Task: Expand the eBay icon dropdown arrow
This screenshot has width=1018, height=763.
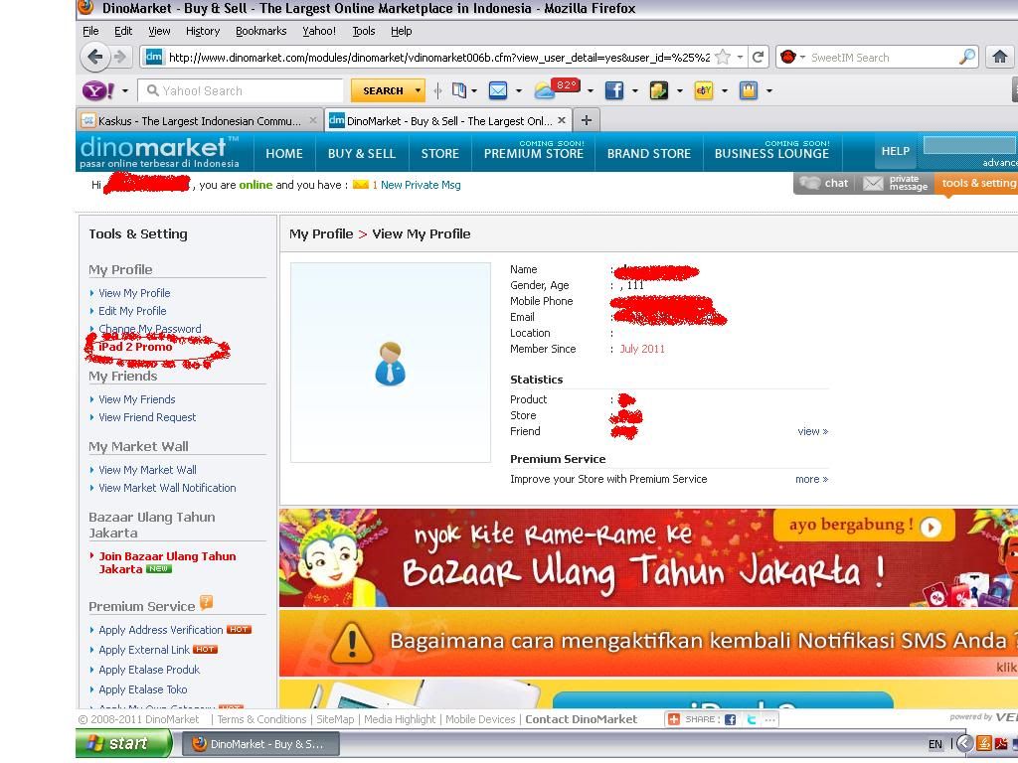Action: pyautogui.click(x=724, y=90)
